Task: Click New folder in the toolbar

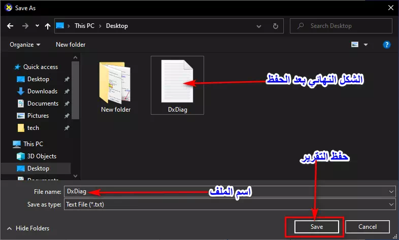Action: click(x=71, y=45)
